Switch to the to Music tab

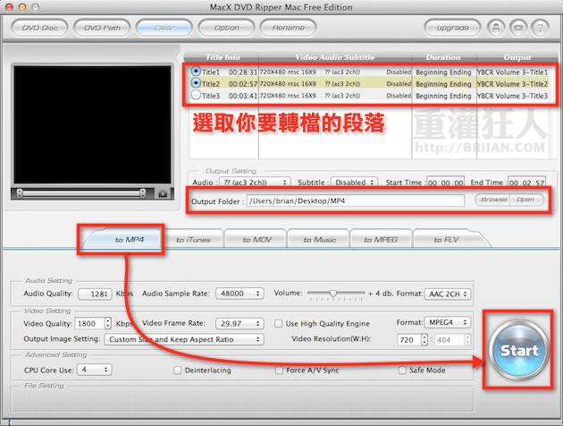coord(319,240)
